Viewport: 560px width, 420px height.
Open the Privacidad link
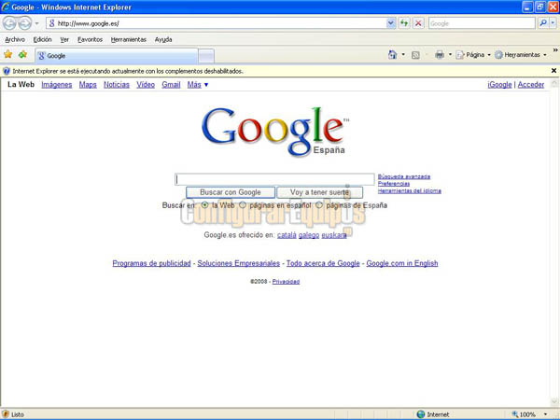click(287, 282)
